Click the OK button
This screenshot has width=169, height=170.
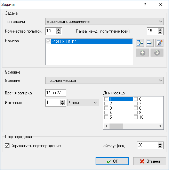click(x=112, y=161)
